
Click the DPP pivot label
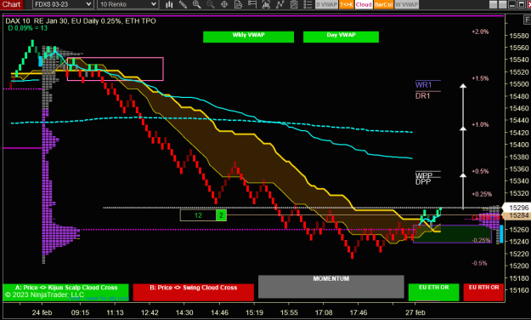click(x=423, y=182)
